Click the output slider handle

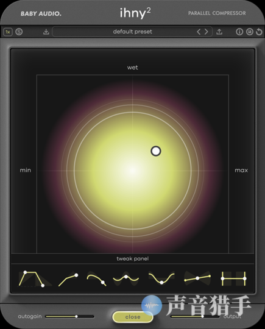(202, 316)
